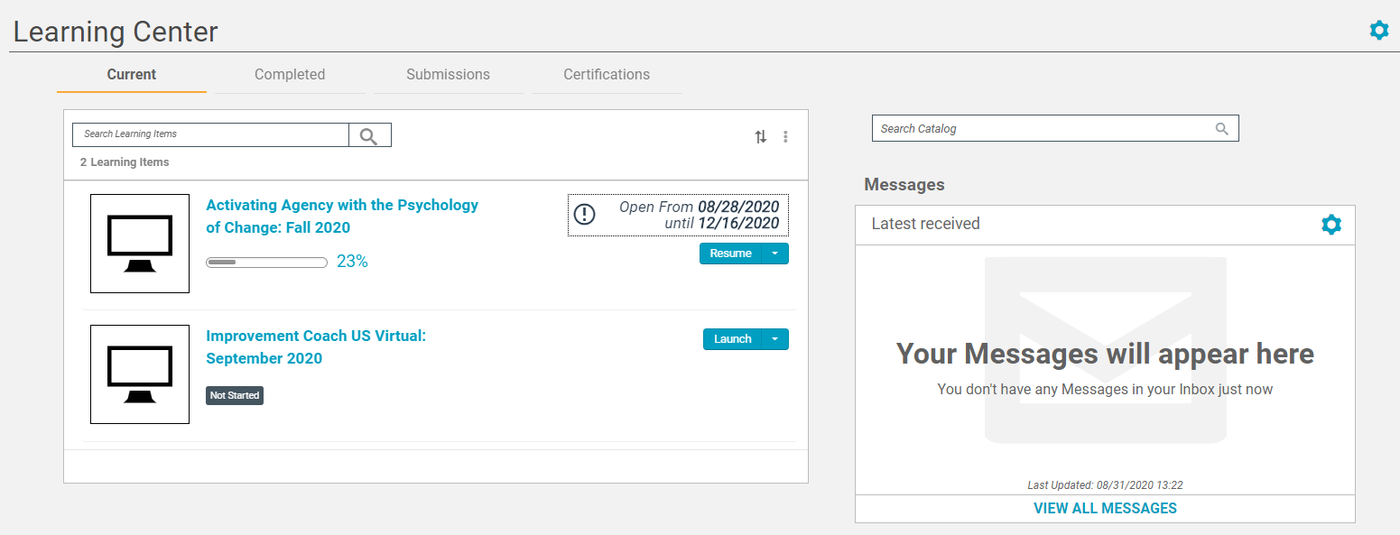The image size is (1400, 535).
Task: Click the Search Catalog magnifier icon
Action: tap(1222, 129)
